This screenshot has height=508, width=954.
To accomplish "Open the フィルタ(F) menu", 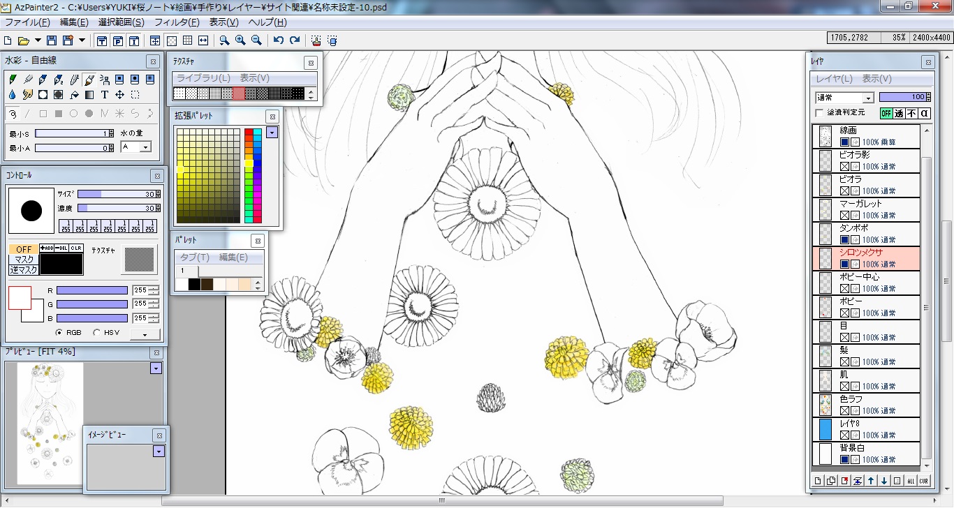I will (177, 22).
